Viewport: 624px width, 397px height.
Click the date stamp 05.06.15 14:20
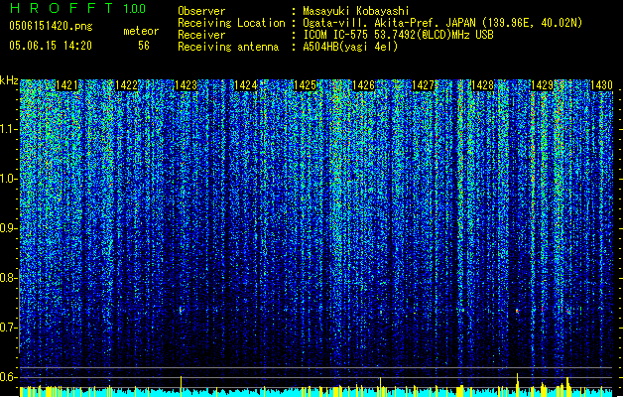coord(51,46)
